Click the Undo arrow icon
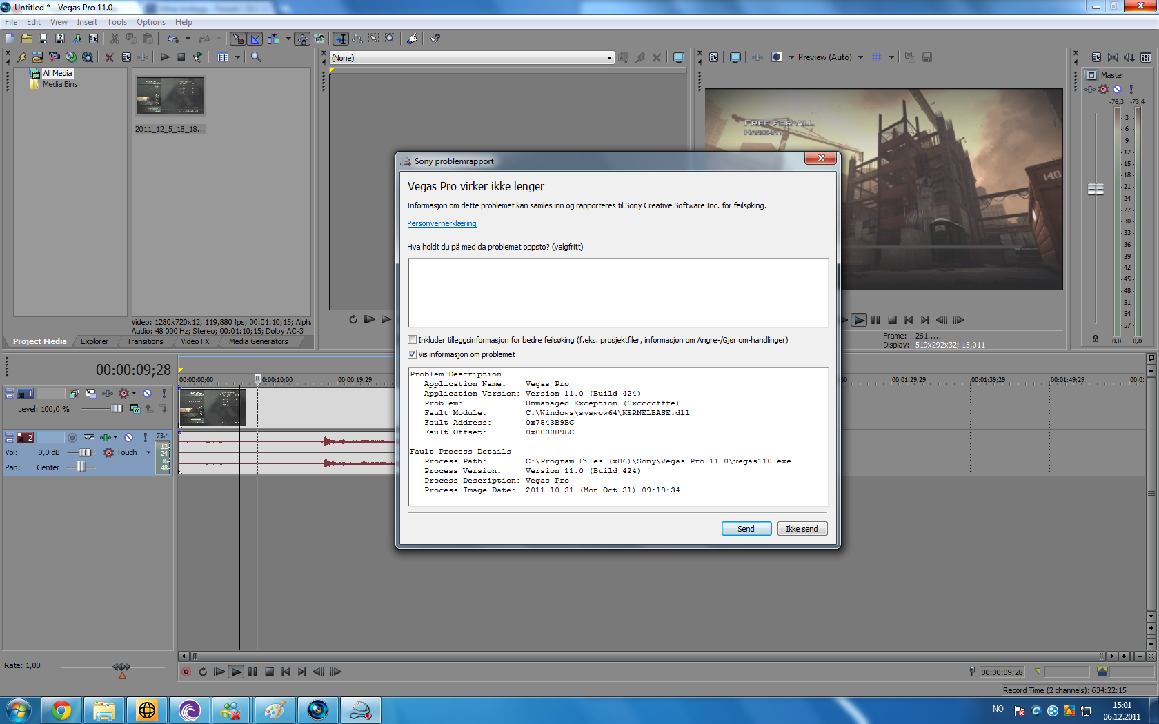This screenshot has height=724, width=1159. point(172,39)
